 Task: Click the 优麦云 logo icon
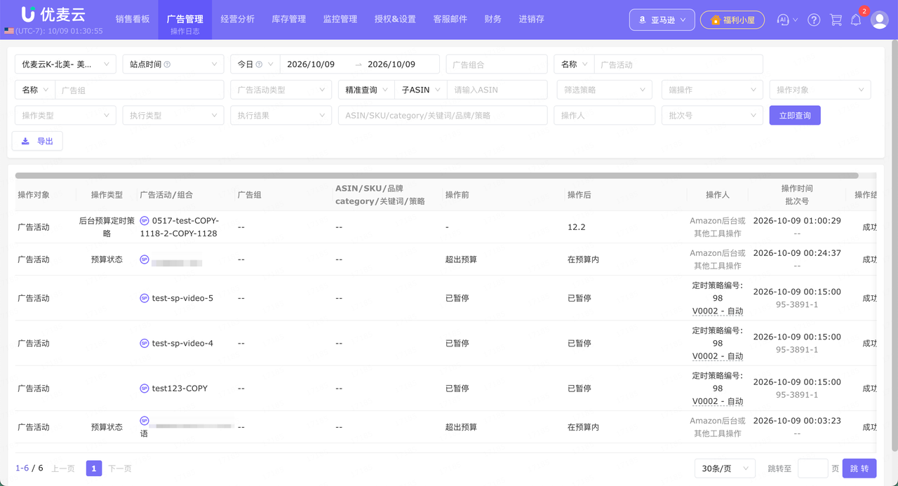click(x=28, y=13)
